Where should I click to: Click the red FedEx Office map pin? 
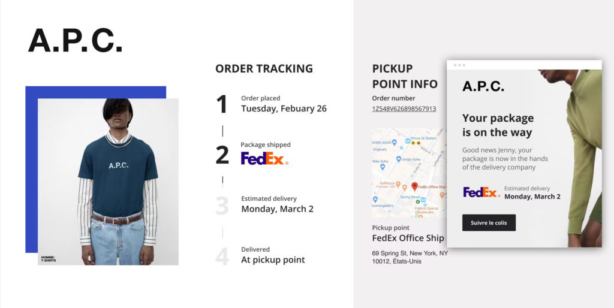(415, 186)
